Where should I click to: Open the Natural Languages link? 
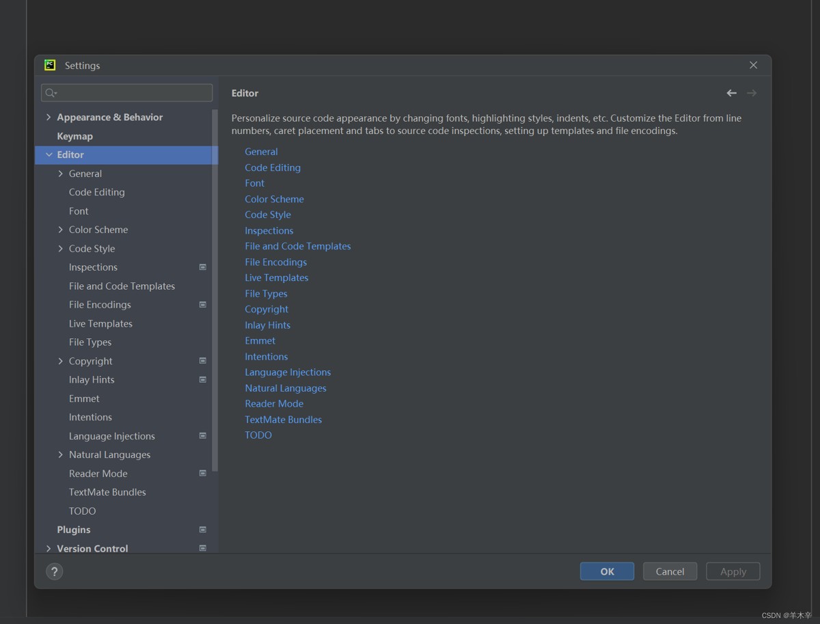(x=286, y=388)
